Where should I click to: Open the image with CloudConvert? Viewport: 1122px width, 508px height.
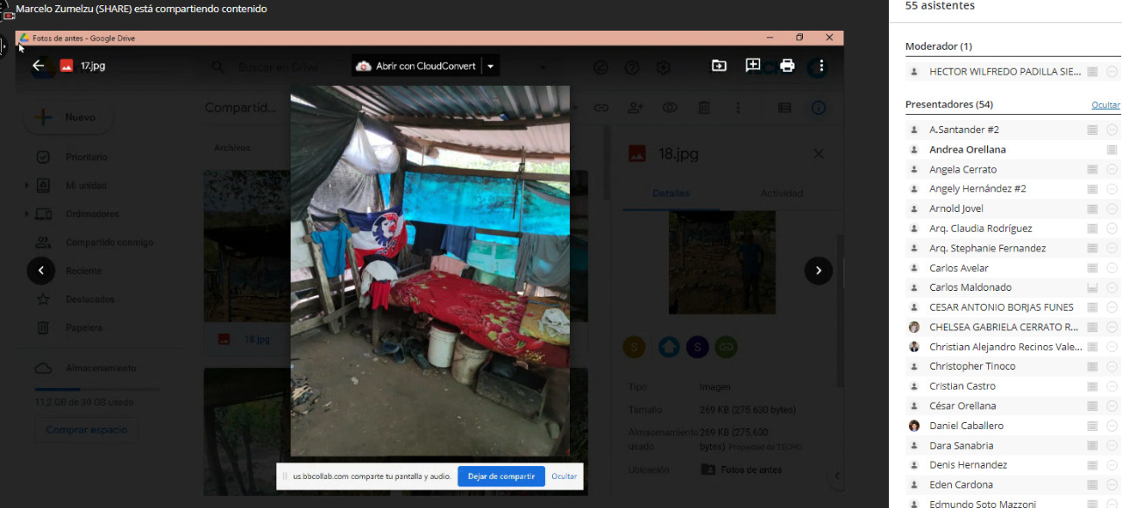[x=416, y=66]
